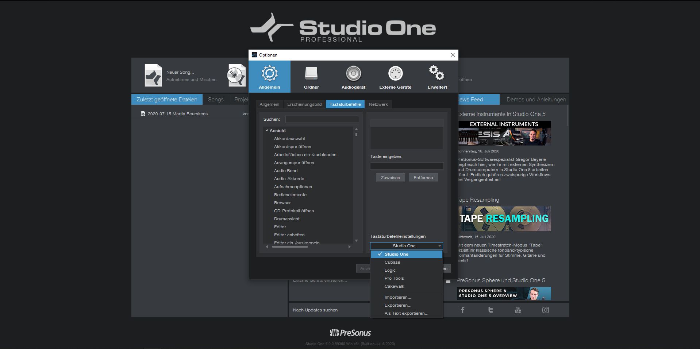Select the Tastaturbefehle tab
Viewport: 700px width, 349px height.
point(345,104)
